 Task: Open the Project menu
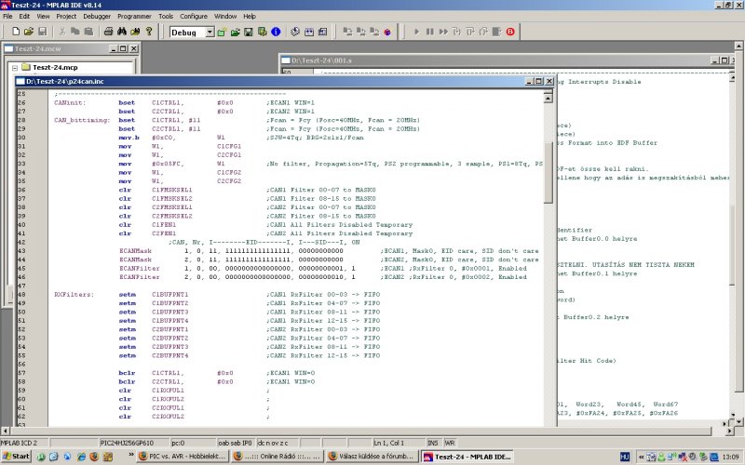66,16
